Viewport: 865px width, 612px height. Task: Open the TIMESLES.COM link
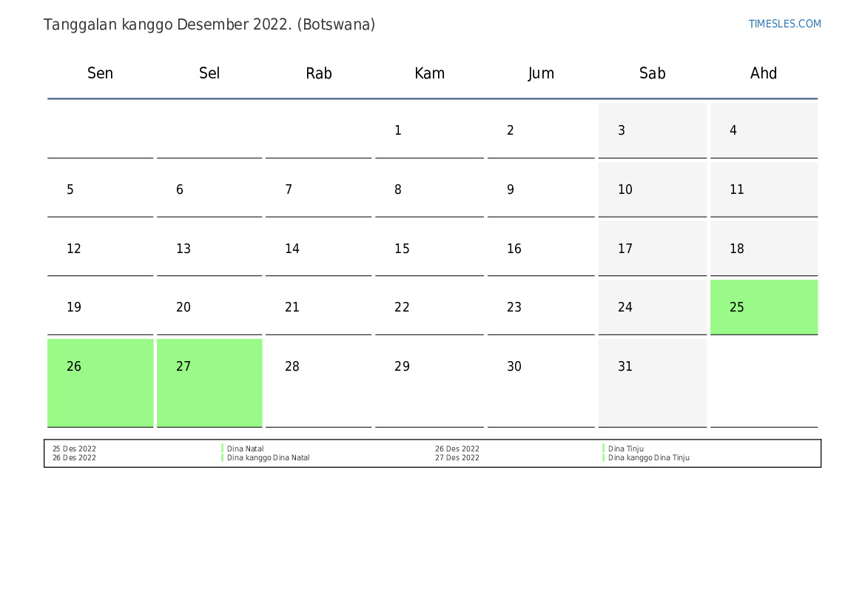point(784,24)
